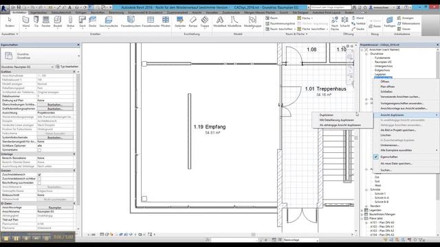440x247 pixels.
Task: Choose the Fassadensystem tool
Action: (131, 21)
